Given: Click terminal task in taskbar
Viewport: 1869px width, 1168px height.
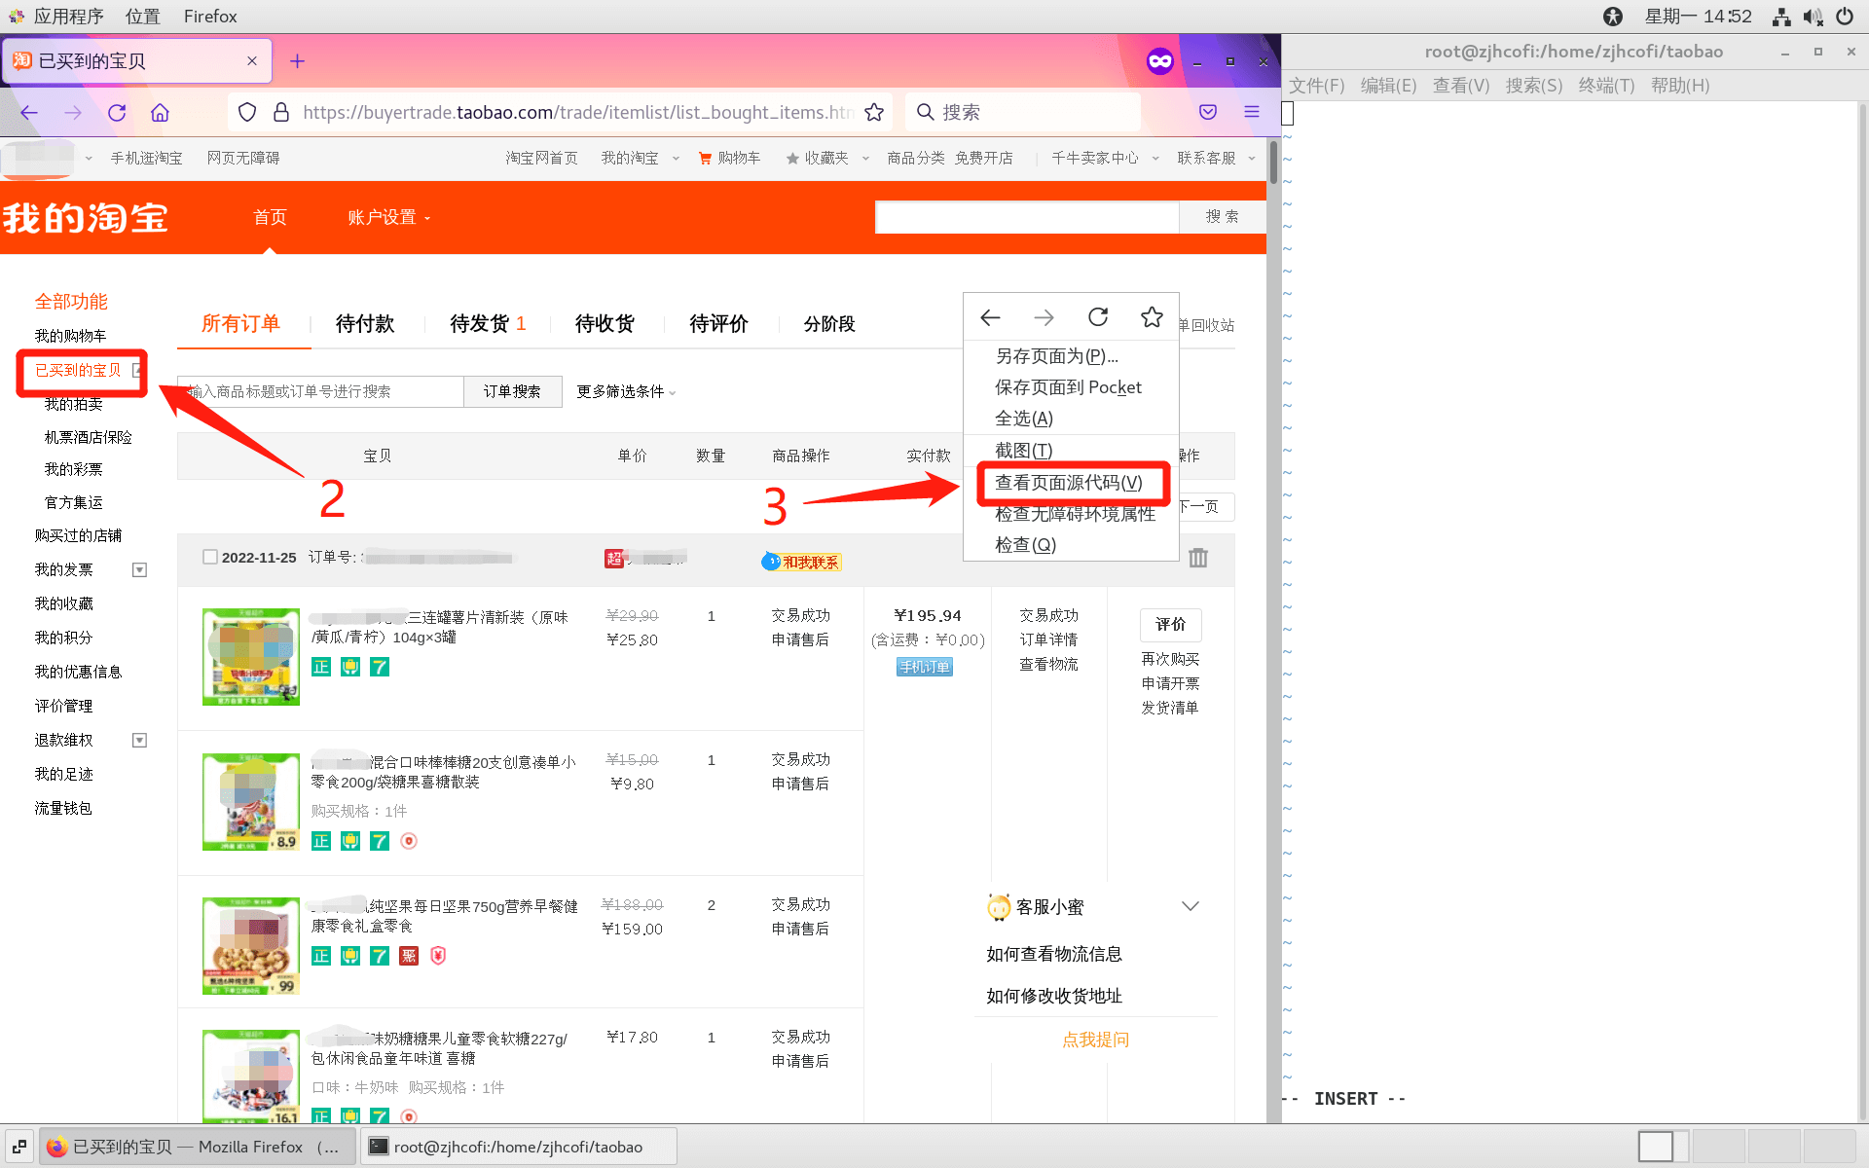Looking at the screenshot, I should click(x=518, y=1147).
